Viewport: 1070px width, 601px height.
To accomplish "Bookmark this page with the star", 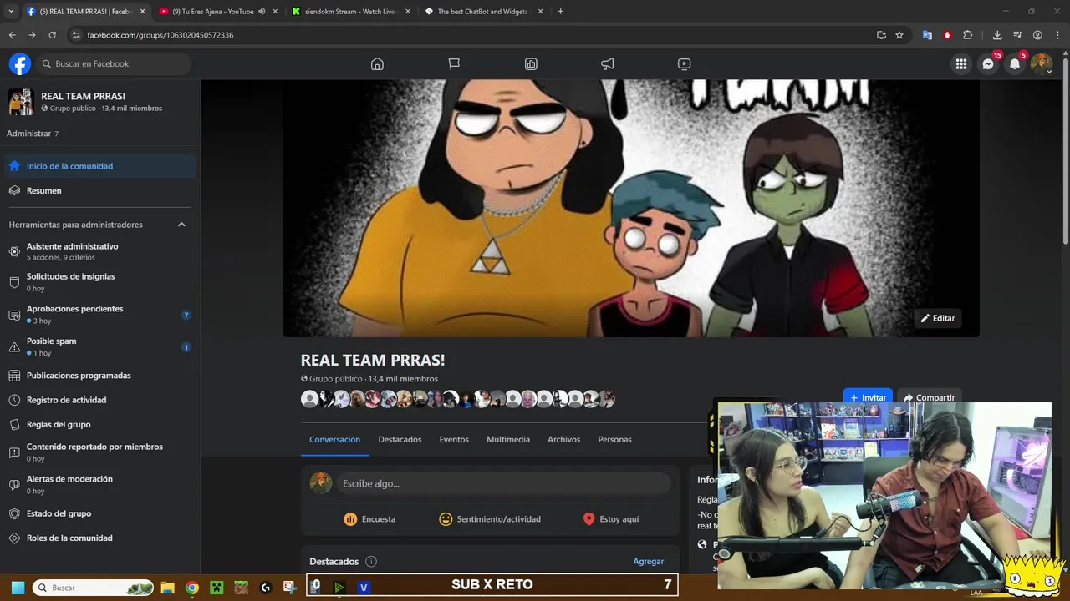I will pos(899,35).
